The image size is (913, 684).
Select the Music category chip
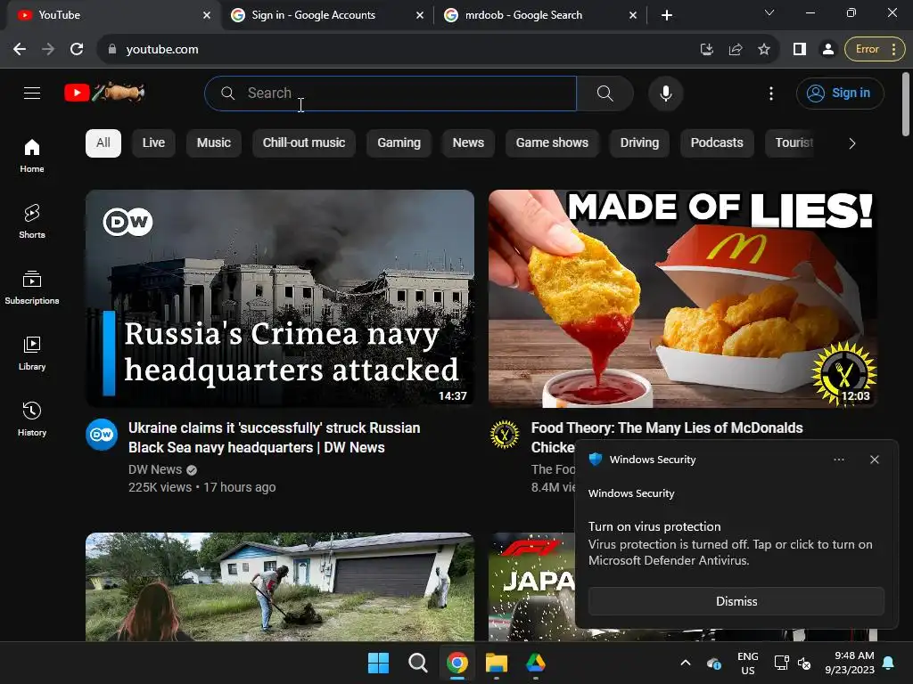214,143
